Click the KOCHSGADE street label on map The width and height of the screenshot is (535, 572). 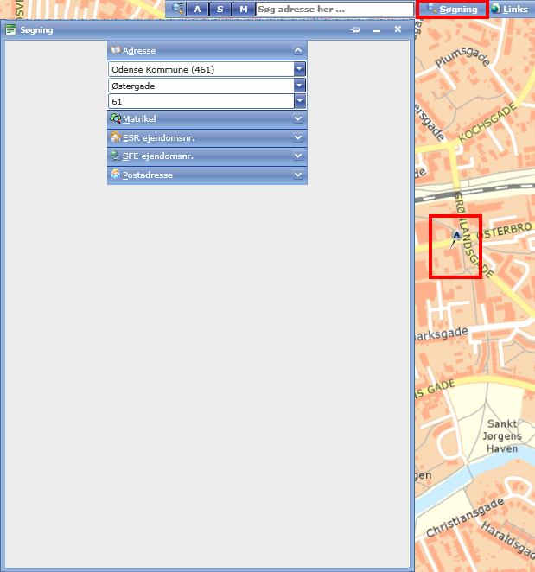point(487,123)
